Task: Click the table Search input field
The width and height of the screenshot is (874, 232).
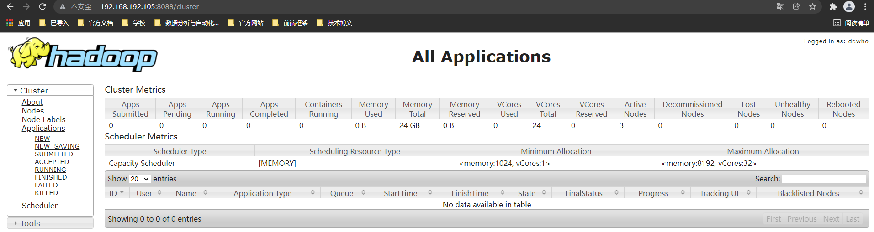Action: click(x=824, y=179)
